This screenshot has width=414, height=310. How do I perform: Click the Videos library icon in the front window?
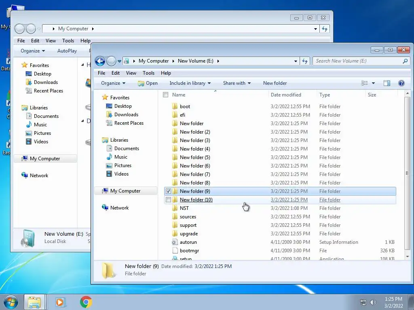pyautogui.click(x=109, y=174)
